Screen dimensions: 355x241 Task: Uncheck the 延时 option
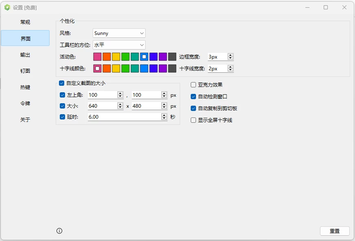point(61,117)
